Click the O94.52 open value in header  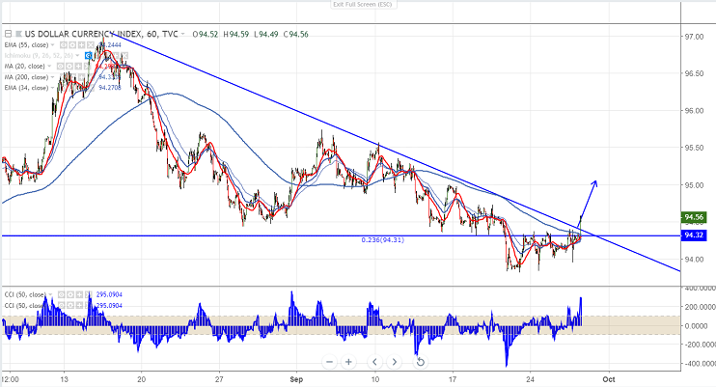(205, 34)
